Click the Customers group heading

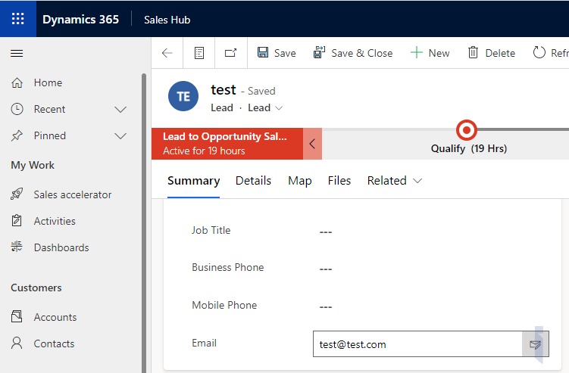click(x=36, y=288)
